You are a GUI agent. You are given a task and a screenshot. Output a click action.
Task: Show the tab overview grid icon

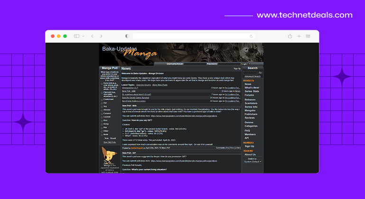pyautogui.click(x=308, y=36)
